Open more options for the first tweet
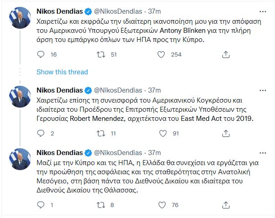The width and height of the screenshot is (275, 218). point(261,10)
